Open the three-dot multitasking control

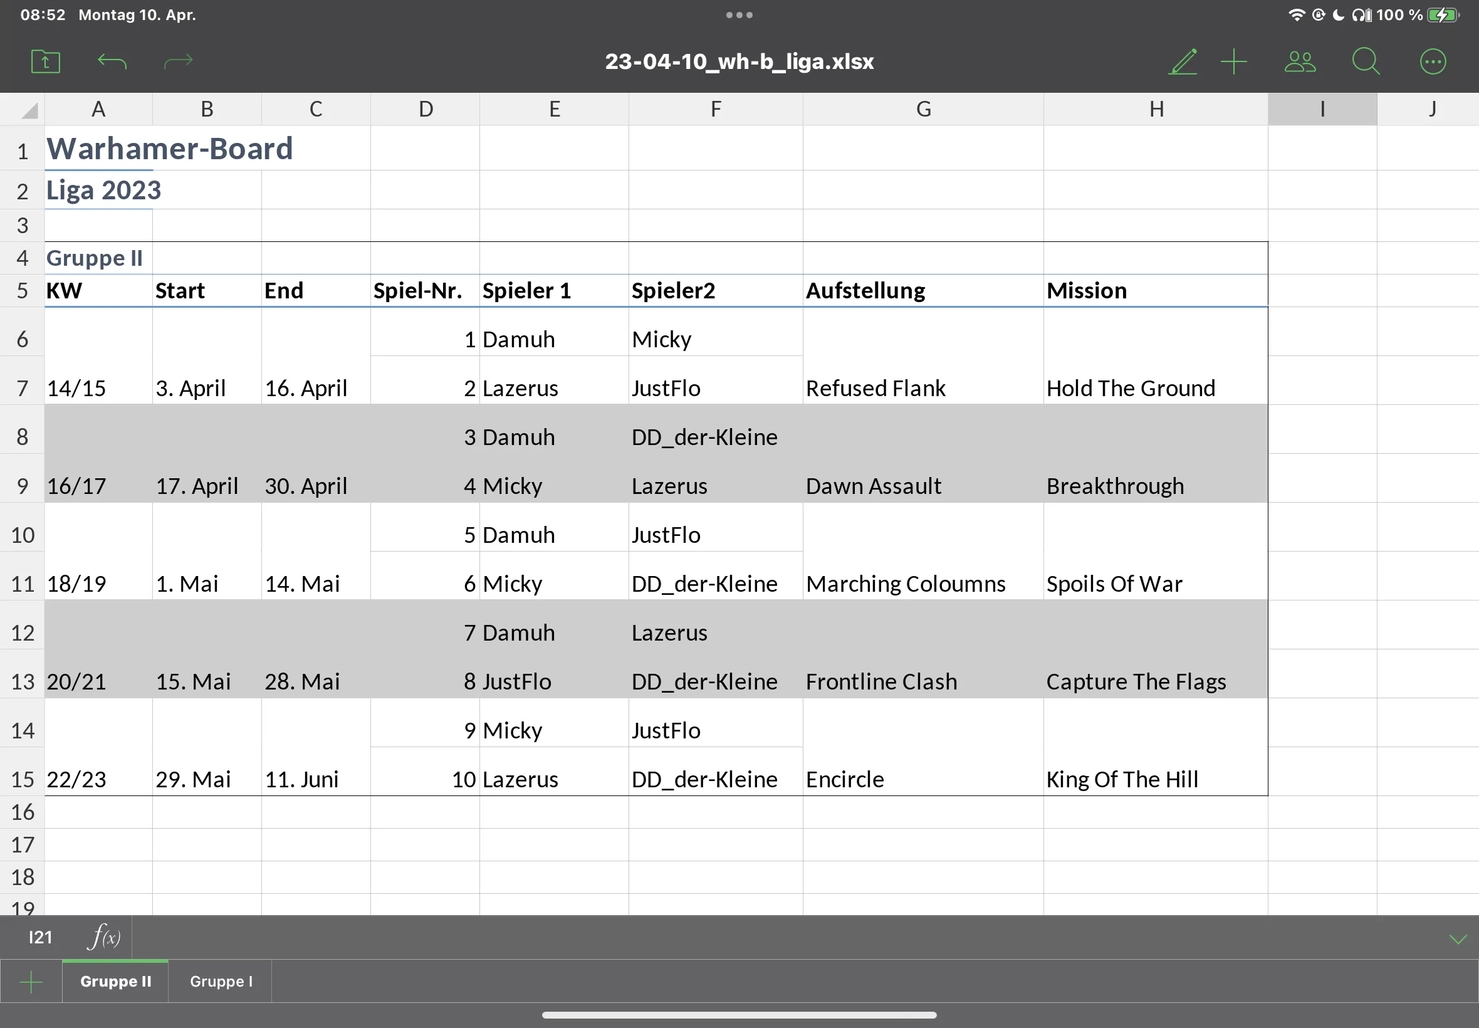739,15
